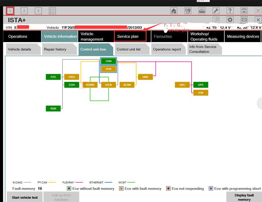
Task: Click the Fault memory count 19
Action: [x=40, y=189]
